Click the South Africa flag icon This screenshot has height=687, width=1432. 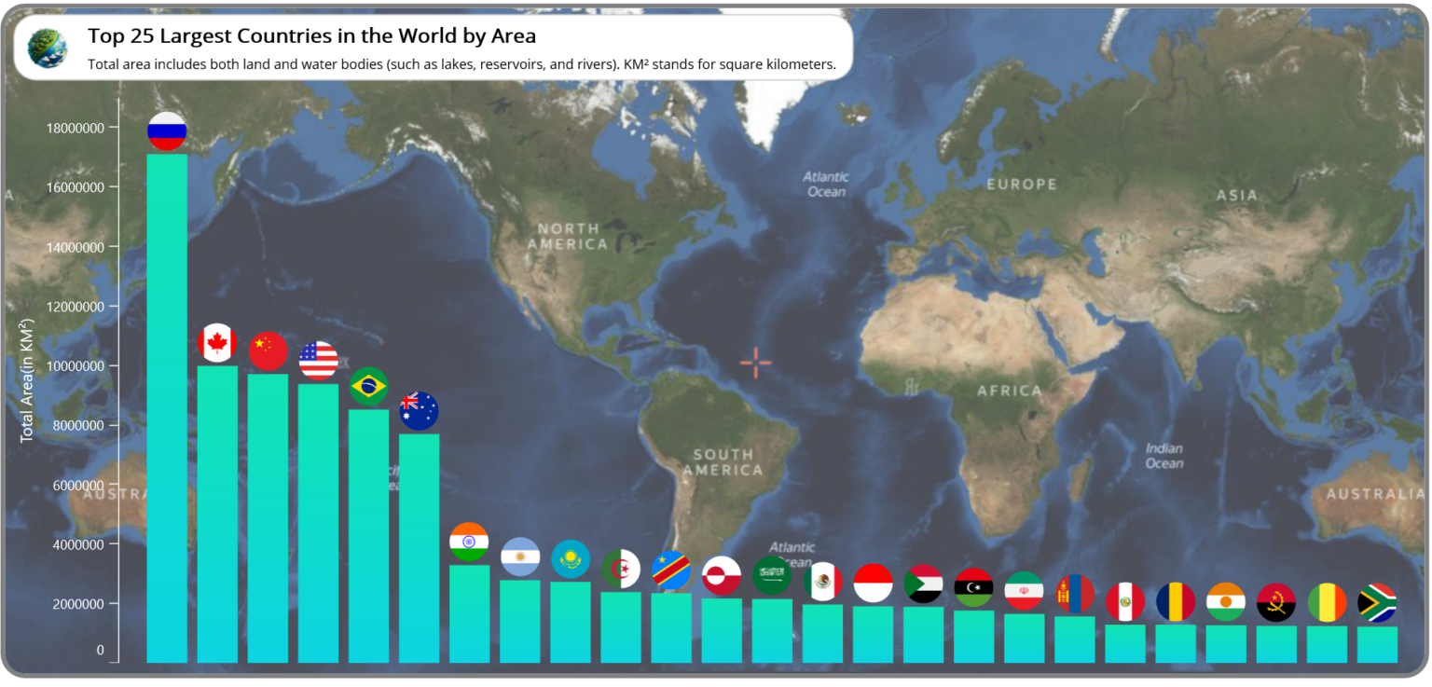pyautogui.click(x=1375, y=604)
